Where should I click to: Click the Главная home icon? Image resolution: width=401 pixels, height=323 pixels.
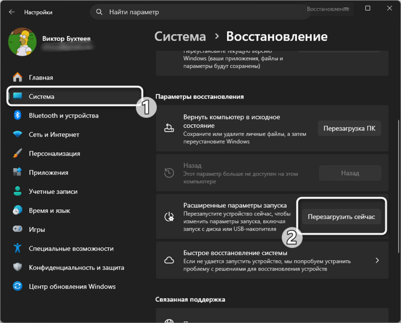pos(18,77)
